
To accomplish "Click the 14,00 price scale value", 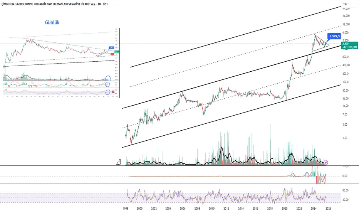I will pos(345,106).
